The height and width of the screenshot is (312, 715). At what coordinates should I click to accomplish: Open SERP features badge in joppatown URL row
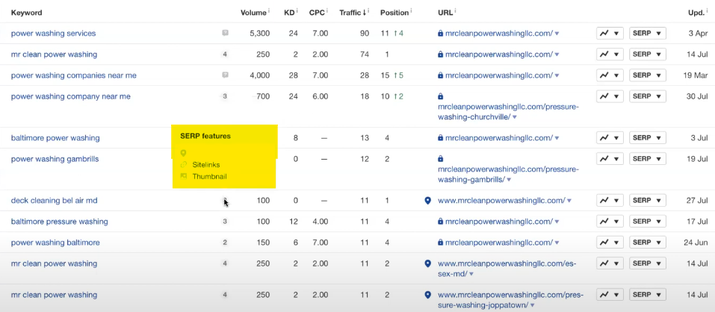tap(225, 295)
